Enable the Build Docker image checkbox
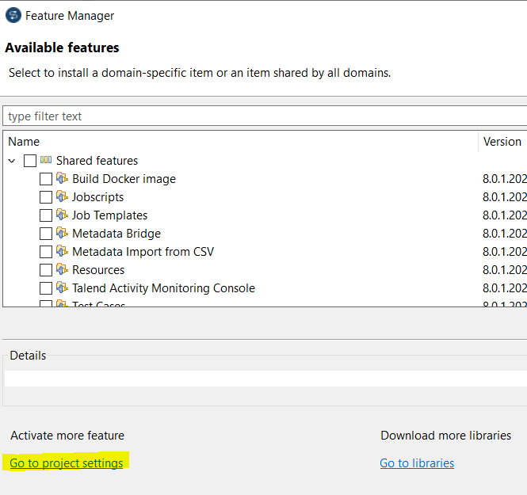527x495 pixels. tap(46, 179)
